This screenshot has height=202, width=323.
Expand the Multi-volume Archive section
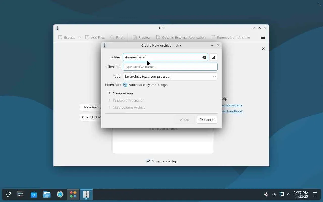126,107
